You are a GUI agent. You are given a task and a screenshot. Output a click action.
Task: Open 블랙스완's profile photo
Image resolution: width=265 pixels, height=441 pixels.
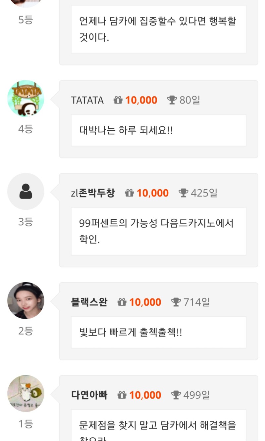click(x=26, y=301)
